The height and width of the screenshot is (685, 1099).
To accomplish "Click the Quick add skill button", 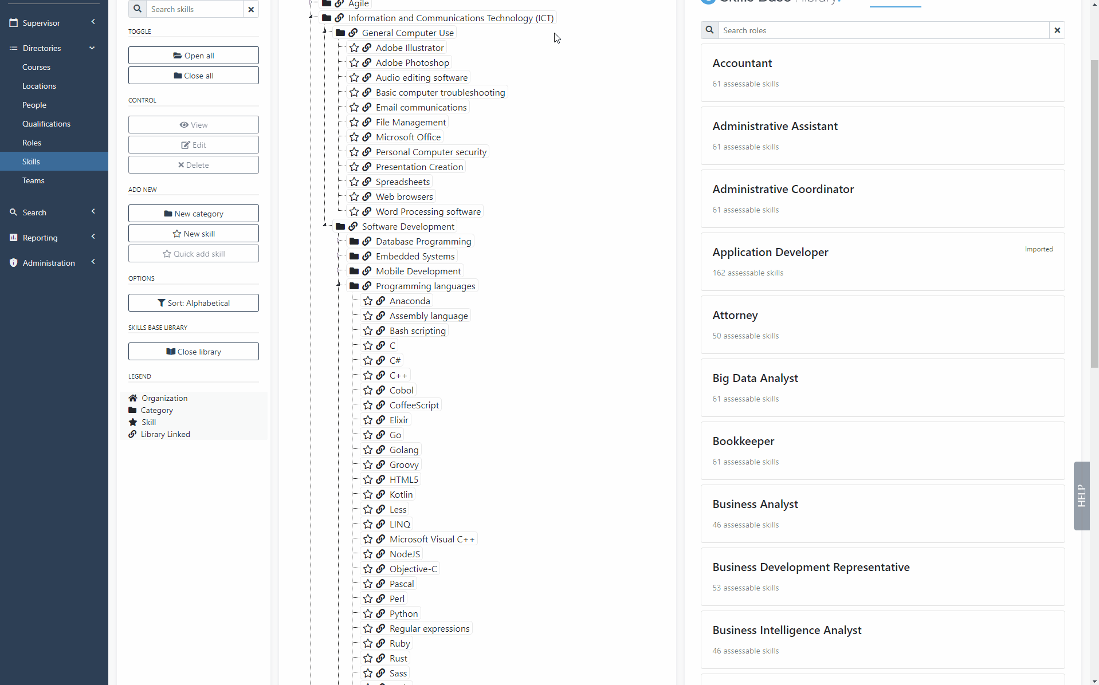I will tap(194, 254).
